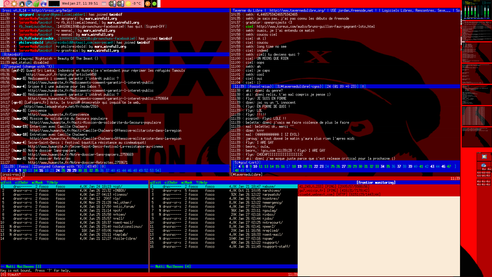The image size is (492, 277).
Task: Click the green status circle tray icon
Action: click(x=154, y=4)
